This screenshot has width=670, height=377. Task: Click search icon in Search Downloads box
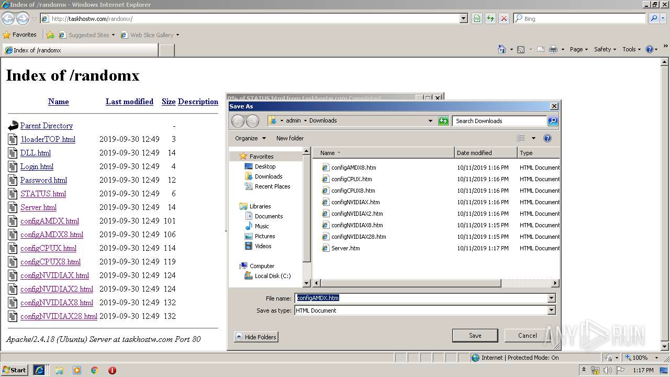(x=552, y=121)
